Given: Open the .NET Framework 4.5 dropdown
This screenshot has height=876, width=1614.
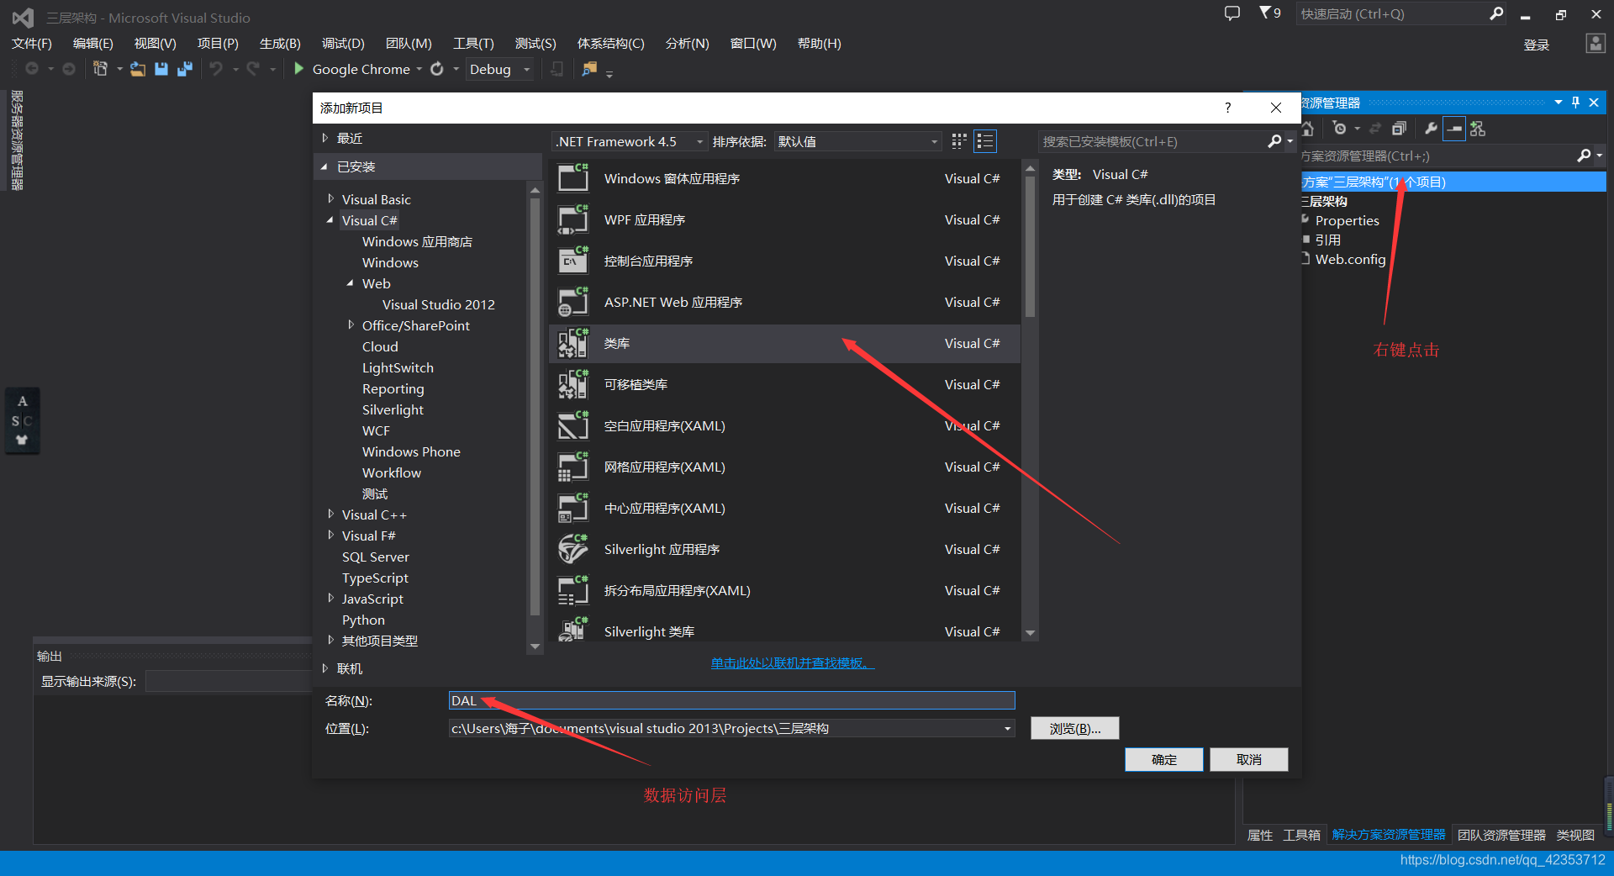Looking at the screenshot, I should tap(630, 141).
